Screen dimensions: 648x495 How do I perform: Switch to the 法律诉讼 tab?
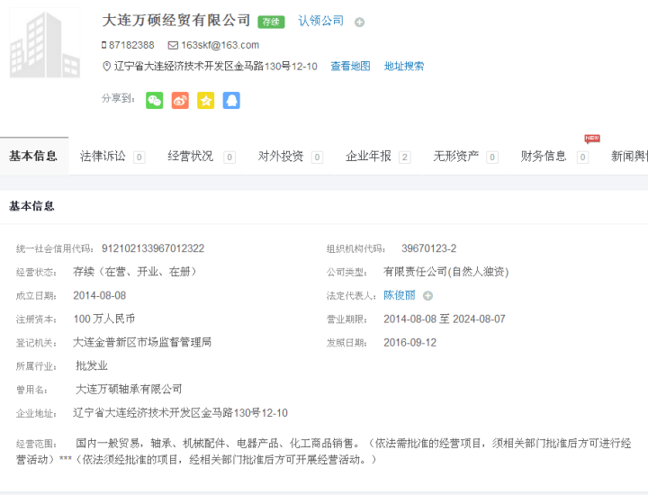pyautogui.click(x=103, y=156)
